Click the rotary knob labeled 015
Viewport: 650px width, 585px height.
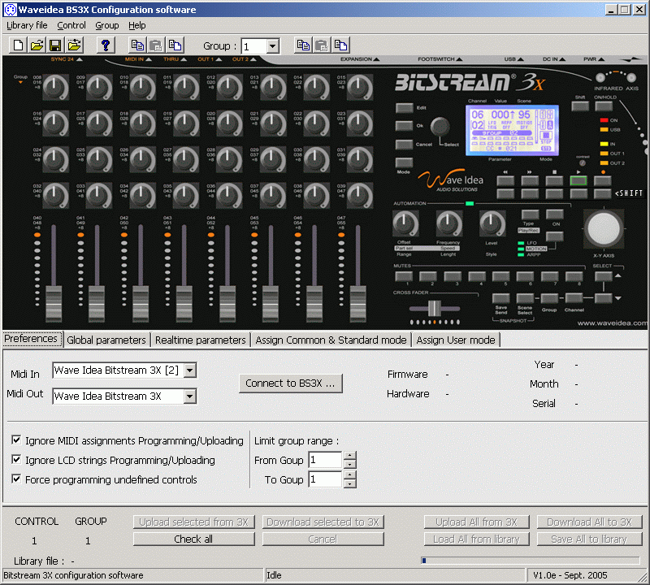[359, 87]
